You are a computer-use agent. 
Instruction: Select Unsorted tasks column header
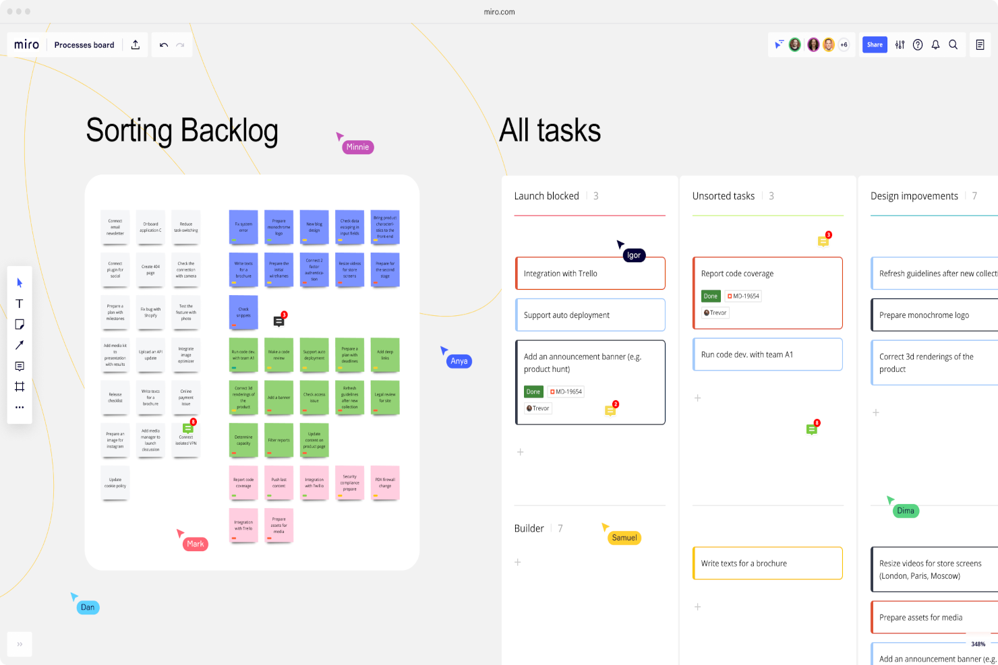point(724,196)
